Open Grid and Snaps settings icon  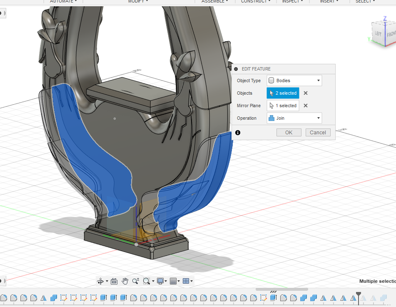173,281
